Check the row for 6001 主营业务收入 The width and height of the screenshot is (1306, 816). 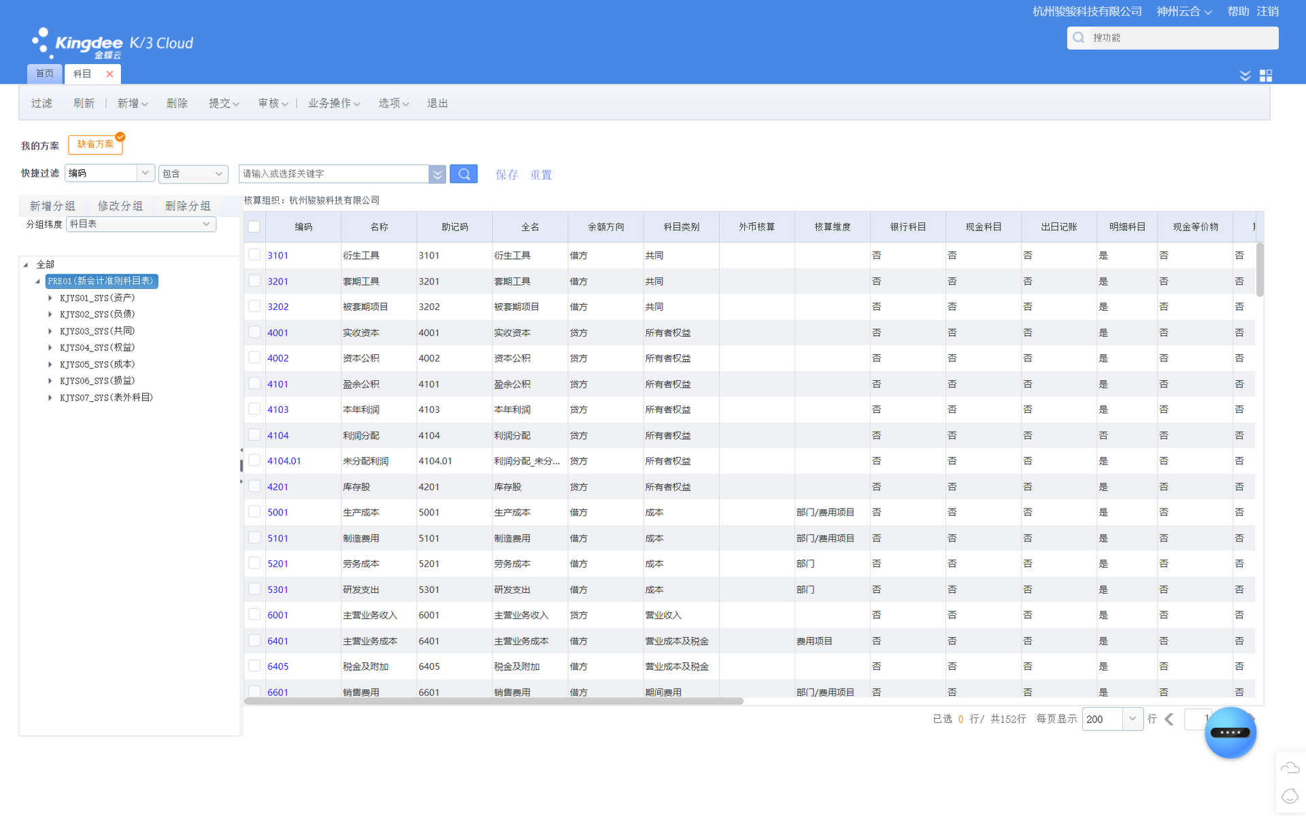pos(254,615)
